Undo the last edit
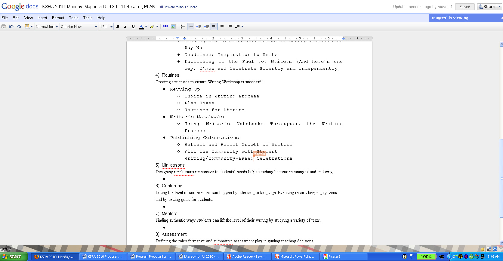Viewport: 503px width, 261px height. click(x=11, y=26)
